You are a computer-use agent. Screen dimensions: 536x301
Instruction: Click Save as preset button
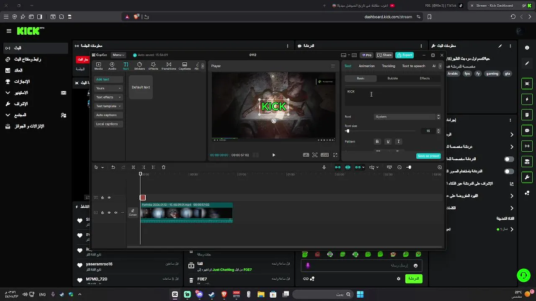coord(428,156)
